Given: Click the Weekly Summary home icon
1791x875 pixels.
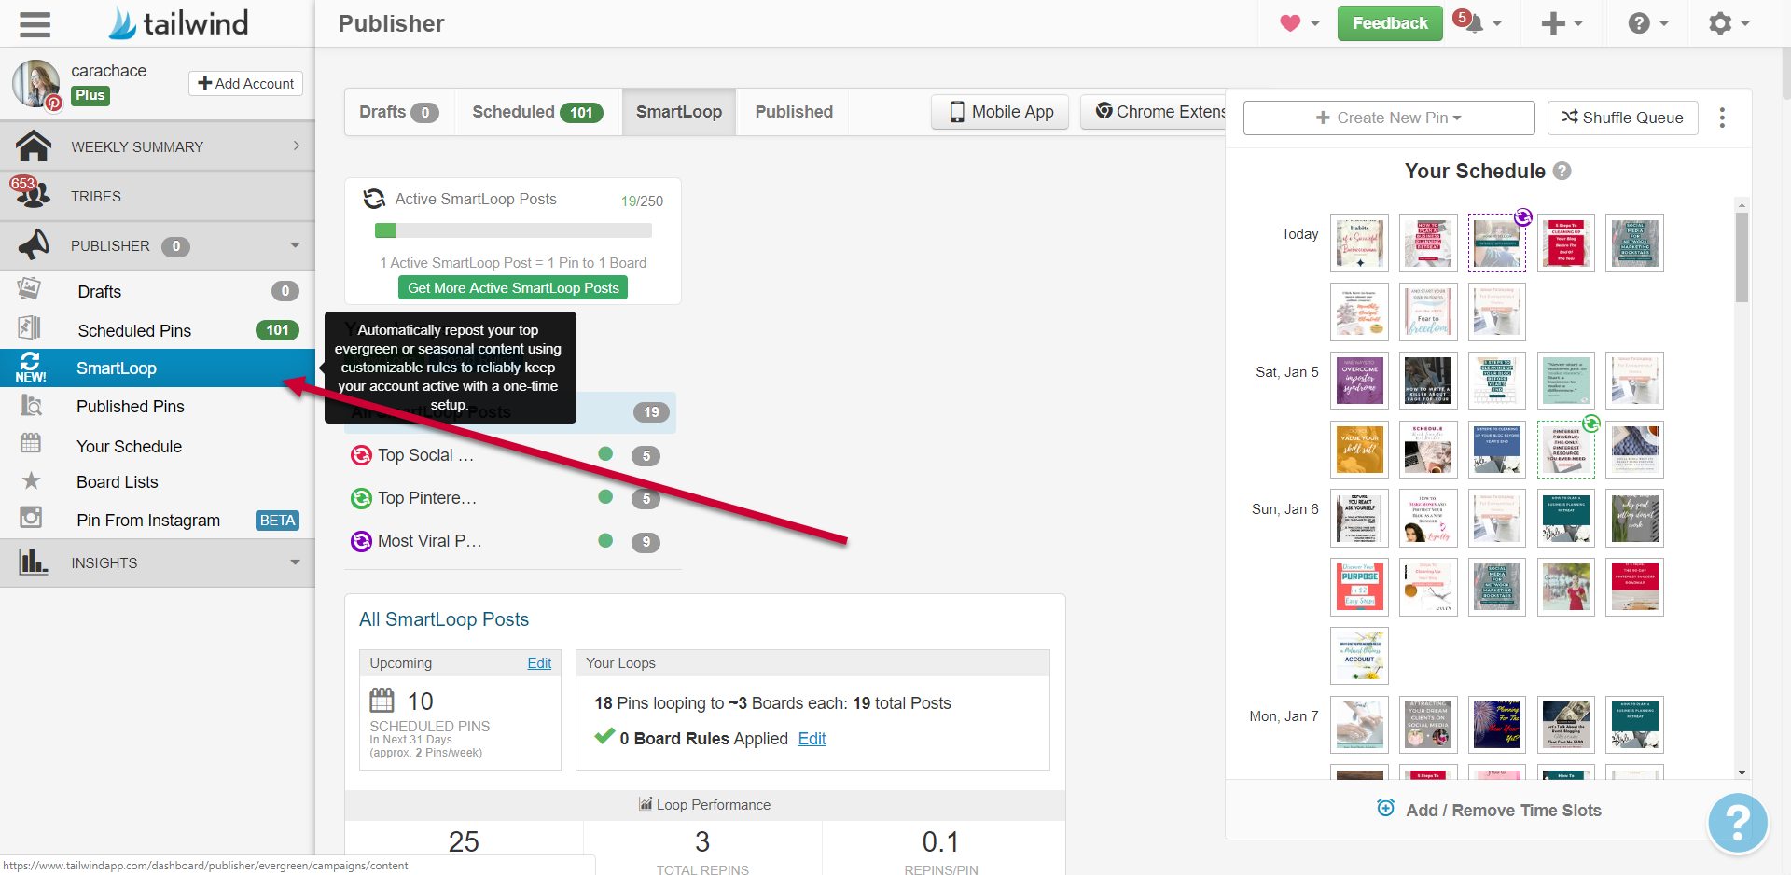Looking at the screenshot, I should 34,146.
